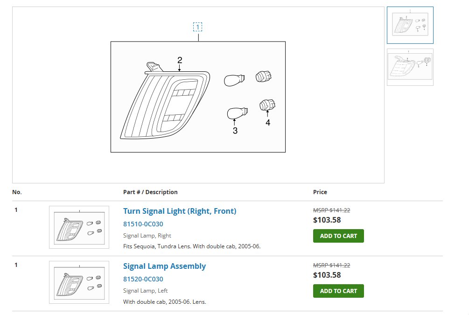Select the second diagram thumbnail on the right

(x=410, y=67)
